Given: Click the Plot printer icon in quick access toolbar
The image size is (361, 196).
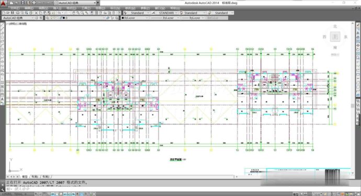Looking at the screenshot, I should [34, 3].
